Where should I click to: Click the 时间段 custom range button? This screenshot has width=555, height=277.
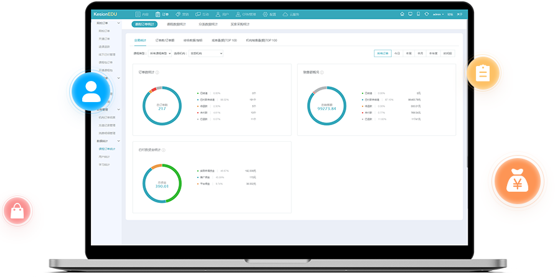[447, 54]
